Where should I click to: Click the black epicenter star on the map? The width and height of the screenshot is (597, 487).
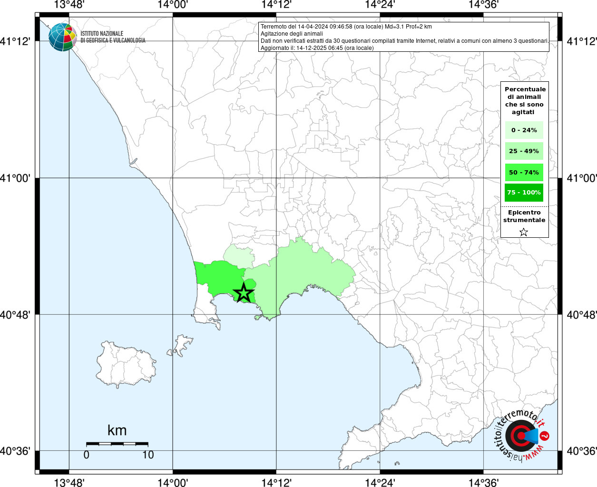pyautogui.click(x=244, y=292)
